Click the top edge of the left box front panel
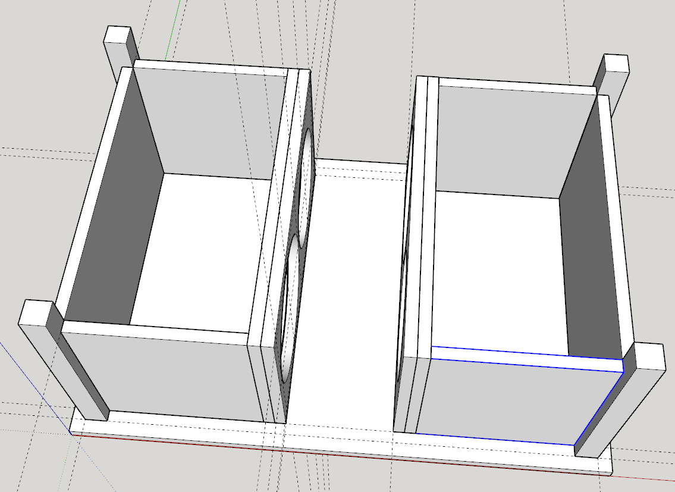The width and height of the screenshot is (675, 492). point(155,333)
